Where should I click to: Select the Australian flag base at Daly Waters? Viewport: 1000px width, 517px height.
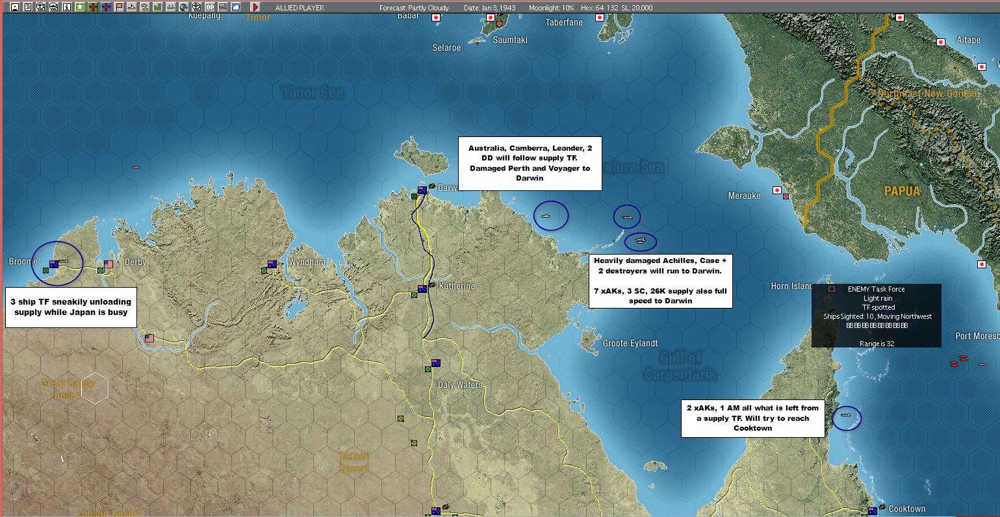[x=436, y=363]
